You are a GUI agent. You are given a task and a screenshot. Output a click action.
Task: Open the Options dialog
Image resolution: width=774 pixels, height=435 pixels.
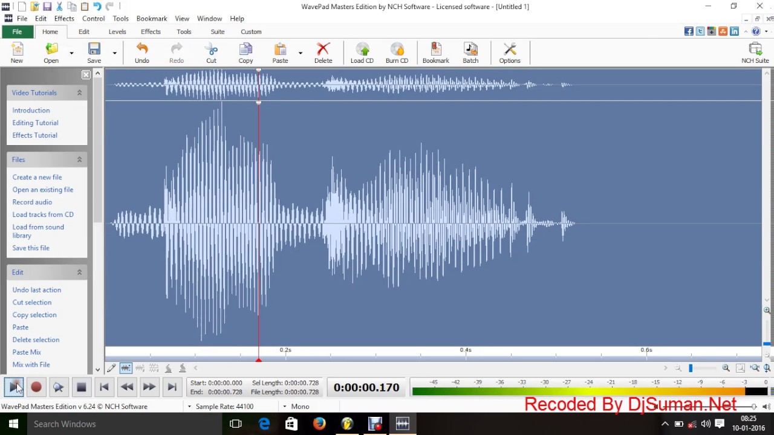[510, 53]
